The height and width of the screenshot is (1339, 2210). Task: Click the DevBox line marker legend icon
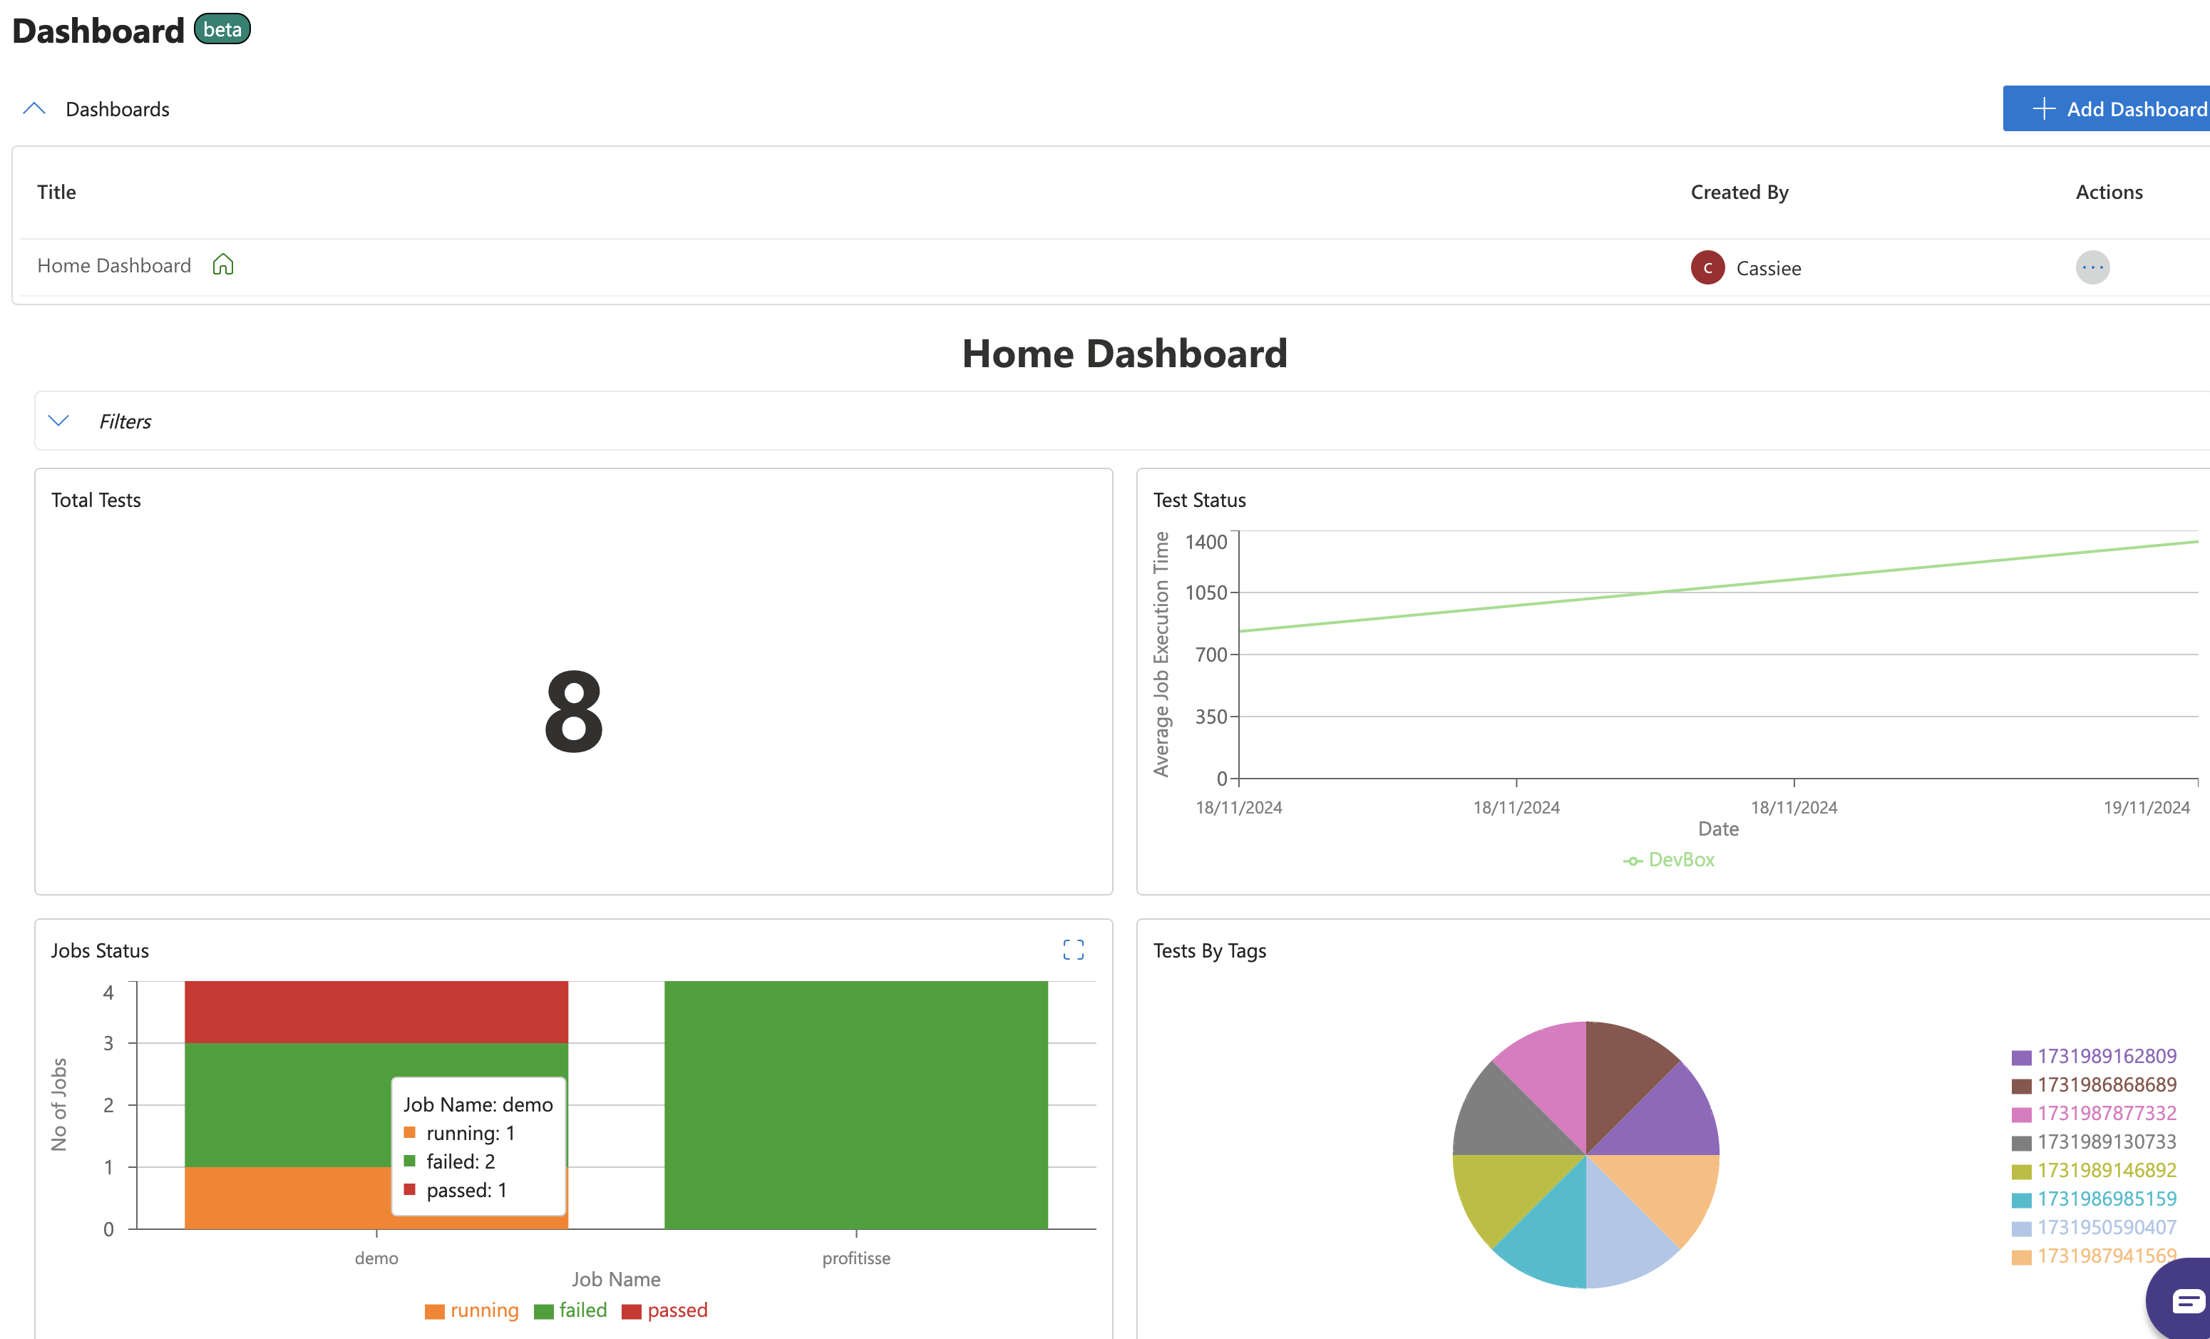pyautogui.click(x=1632, y=861)
